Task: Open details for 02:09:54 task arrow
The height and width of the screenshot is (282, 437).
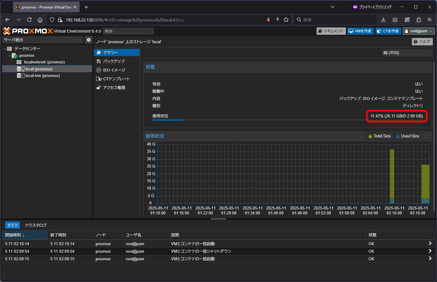Action: pos(430,251)
